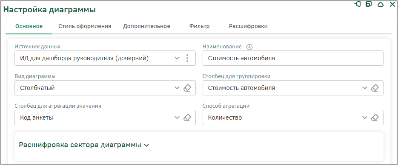Click the collapse icon in the title bar

pyautogui.click(x=380, y=4)
